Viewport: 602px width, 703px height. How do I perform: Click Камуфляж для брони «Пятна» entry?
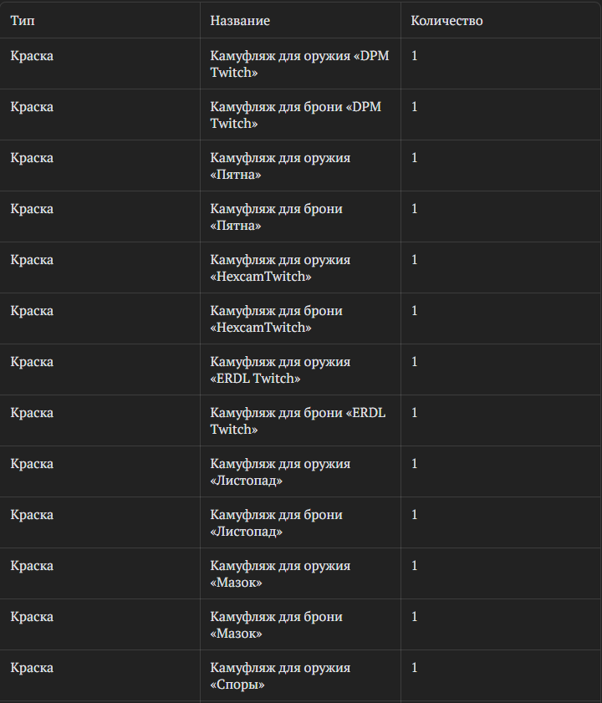click(x=276, y=217)
